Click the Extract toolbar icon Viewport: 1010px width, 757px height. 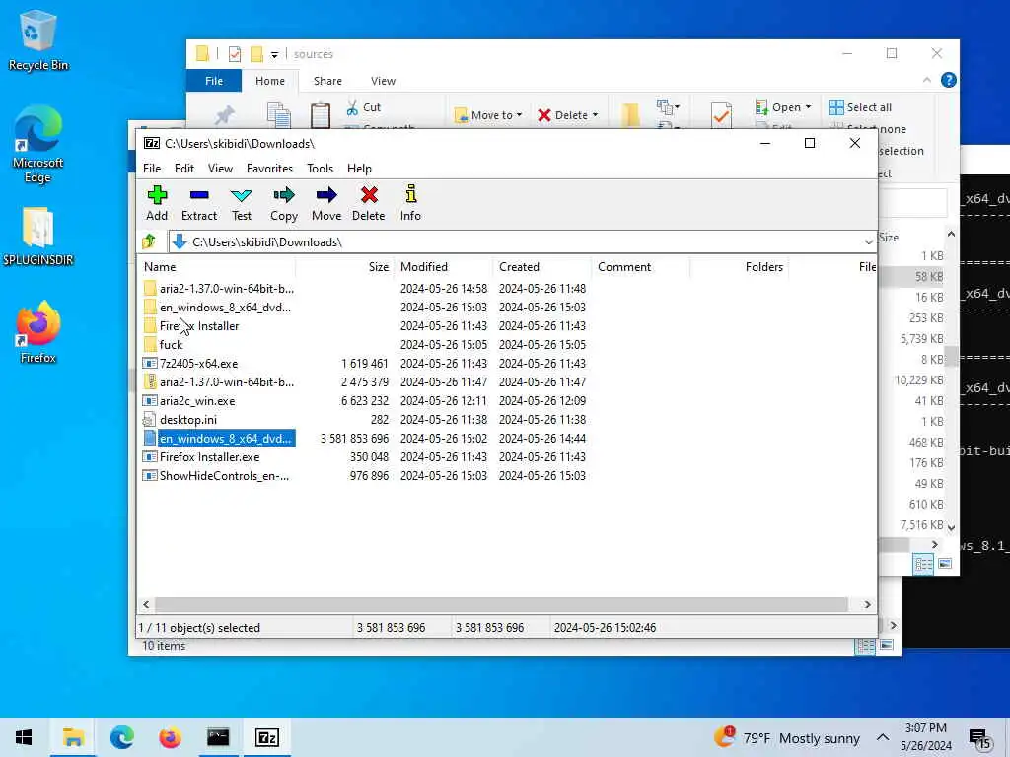coord(199,203)
